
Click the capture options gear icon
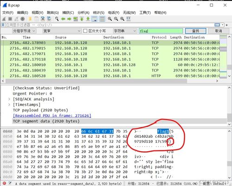(x=23, y=19)
